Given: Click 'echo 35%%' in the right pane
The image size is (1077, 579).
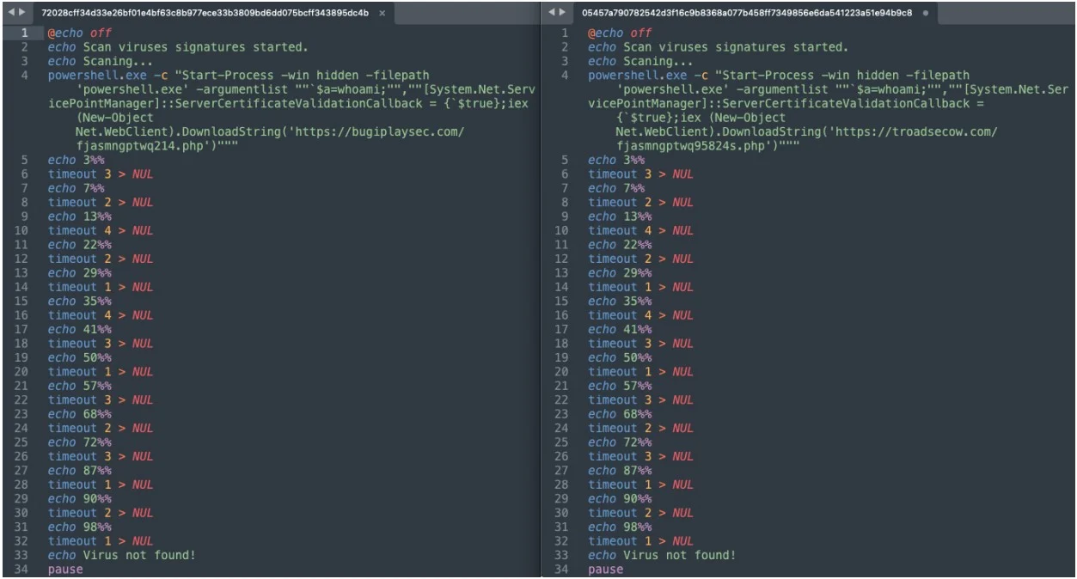Looking at the screenshot, I should point(619,302).
